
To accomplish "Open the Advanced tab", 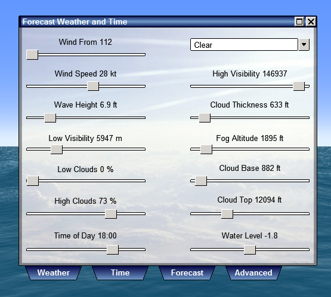I will tap(253, 272).
